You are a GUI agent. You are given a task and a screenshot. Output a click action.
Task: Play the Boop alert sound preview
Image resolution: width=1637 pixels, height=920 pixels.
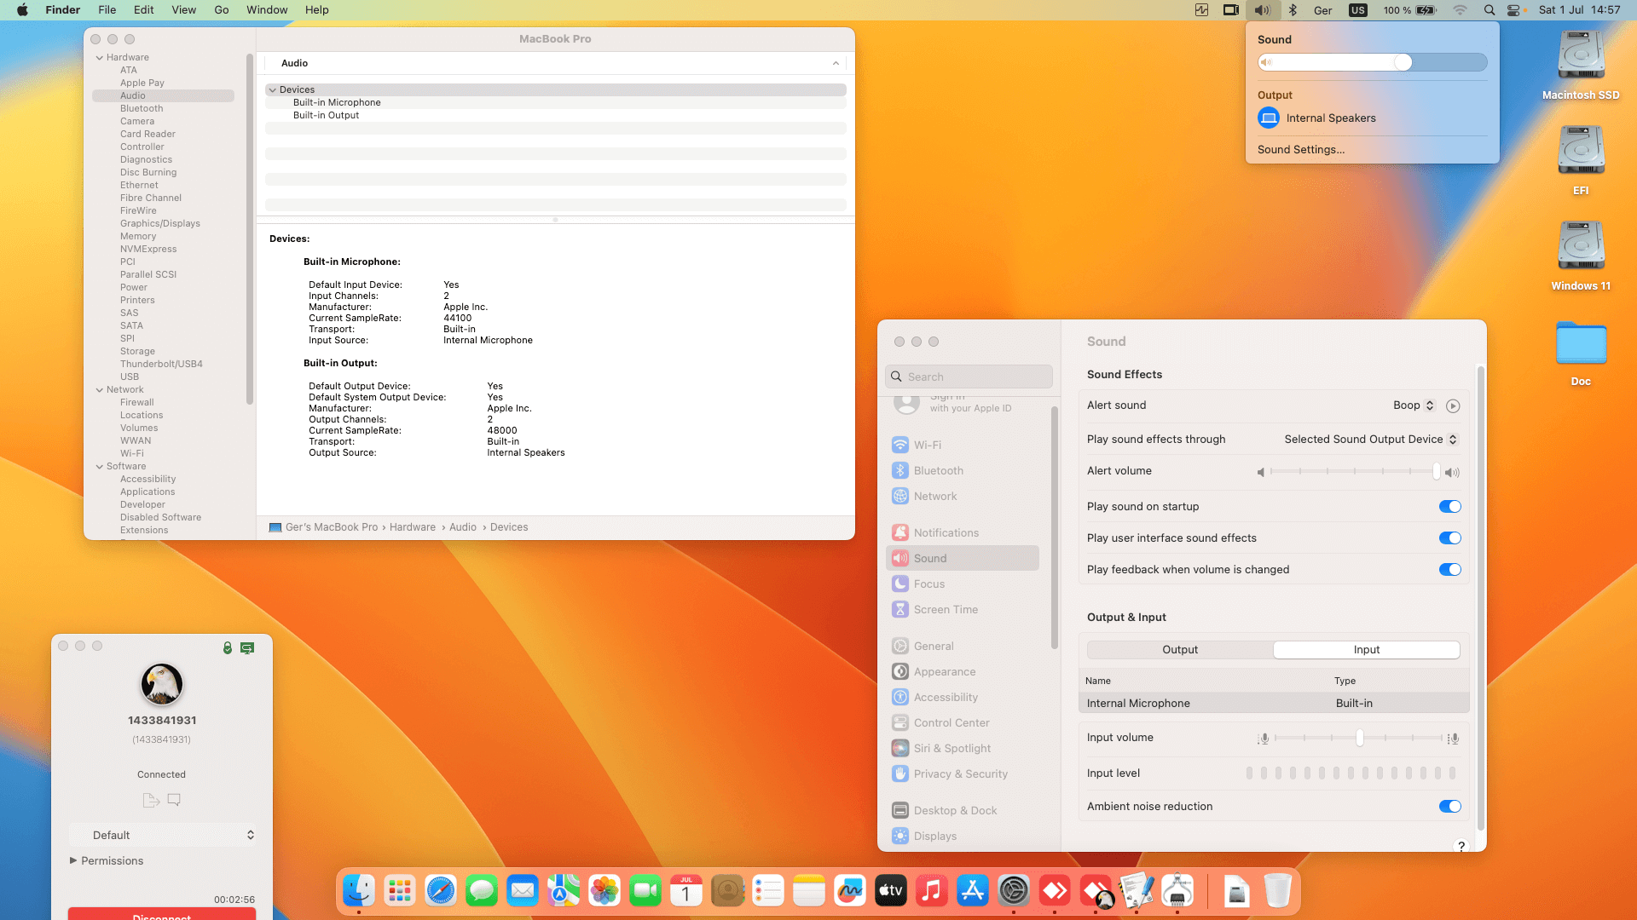click(x=1453, y=406)
